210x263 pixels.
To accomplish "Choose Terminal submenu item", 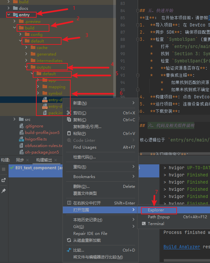I will pos(174,223).
